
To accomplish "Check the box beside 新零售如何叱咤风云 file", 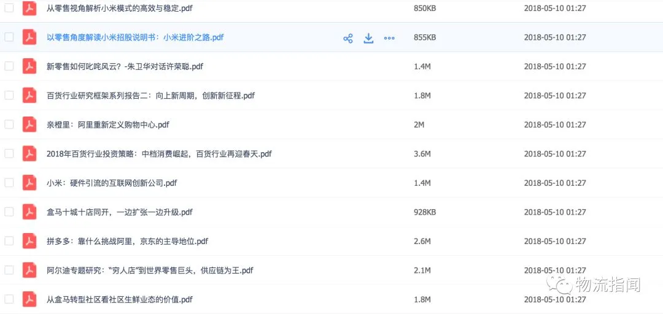I will coord(9,66).
